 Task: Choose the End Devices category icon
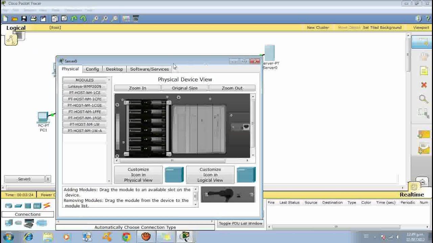pos(9,223)
